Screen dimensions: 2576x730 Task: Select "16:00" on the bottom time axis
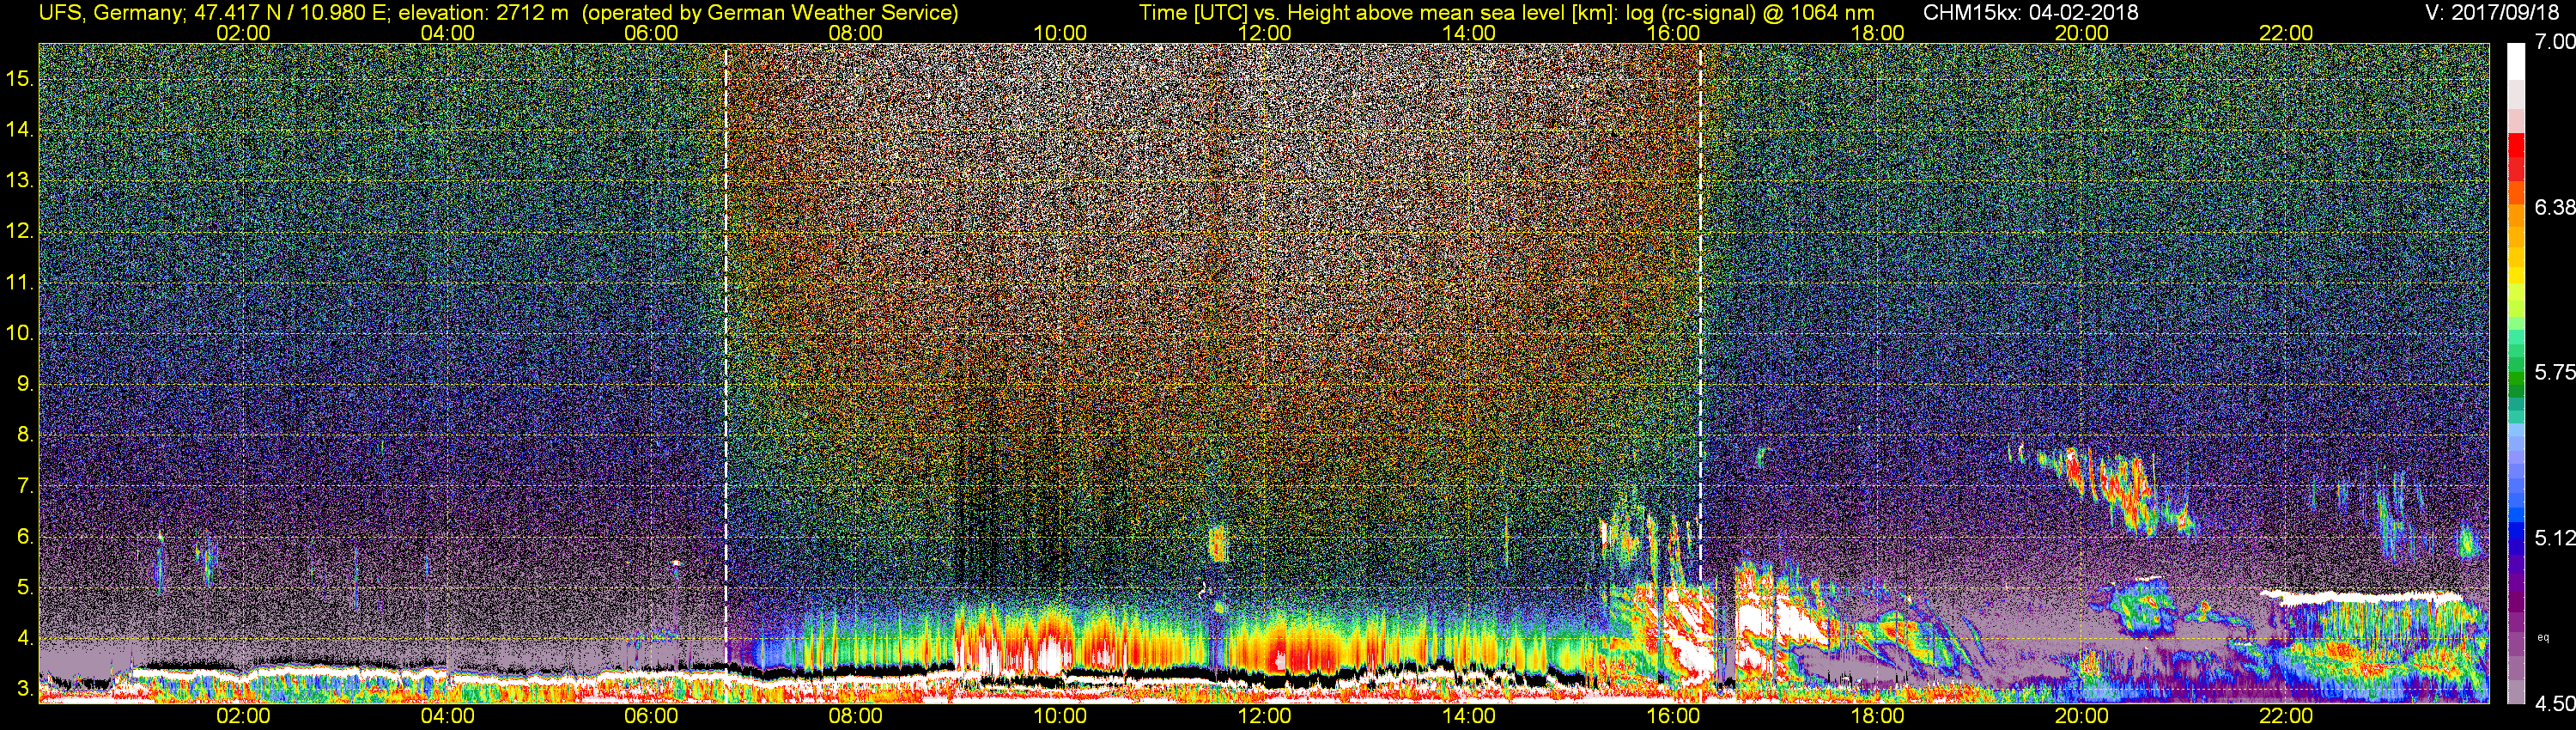[x=1673, y=716]
